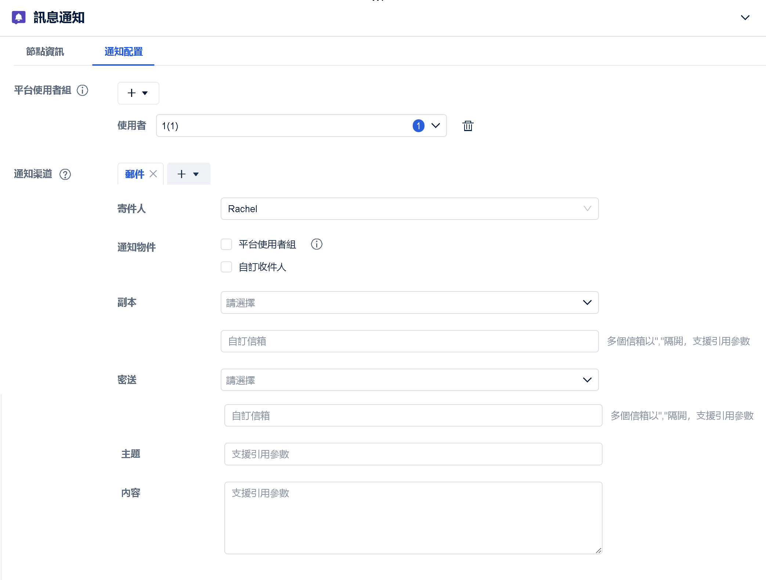Click the help question icon beside 通知渠道
This screenshot has height=580, width=766.
65,174
